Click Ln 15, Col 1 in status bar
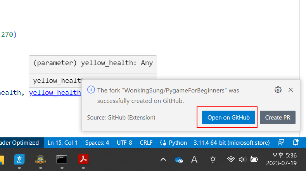The height and width of the screenshot is (171, 306). [62, 143]
